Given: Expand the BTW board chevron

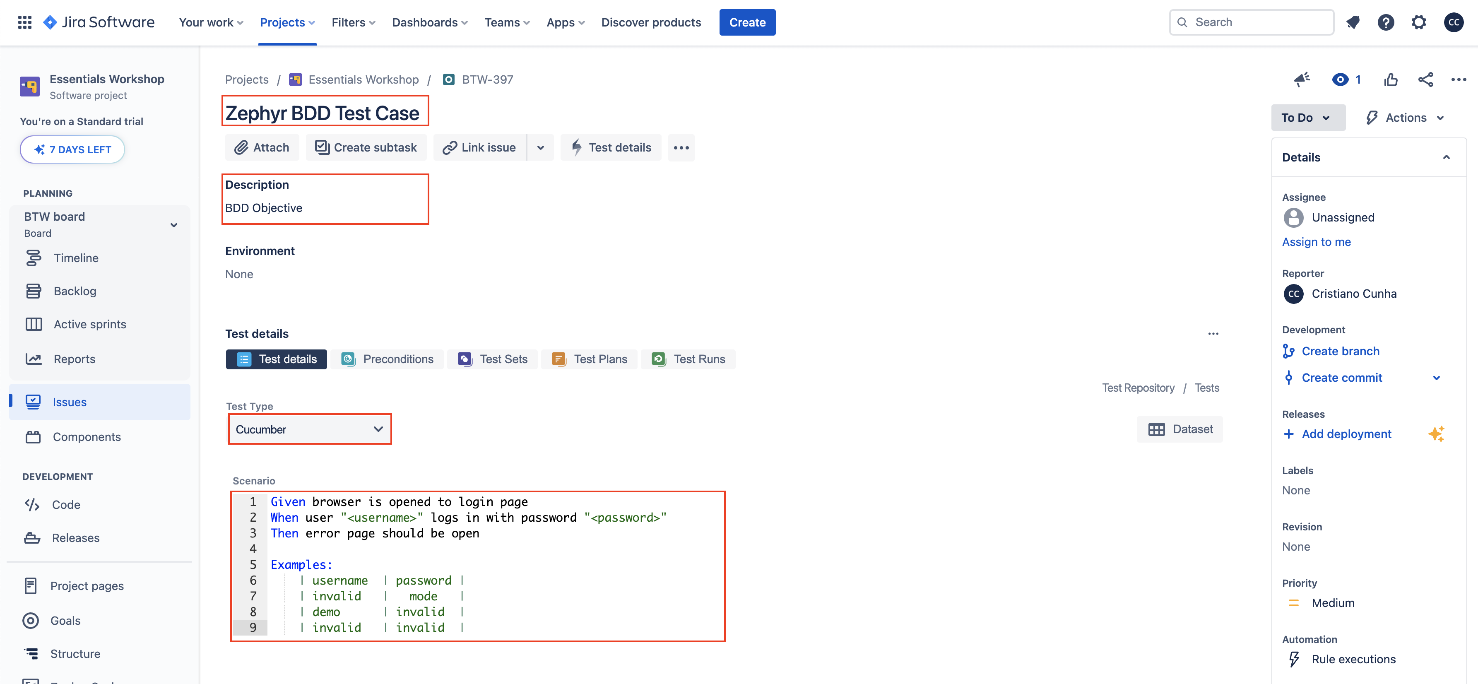Looking at the screenshot, I should coord(173,225).
